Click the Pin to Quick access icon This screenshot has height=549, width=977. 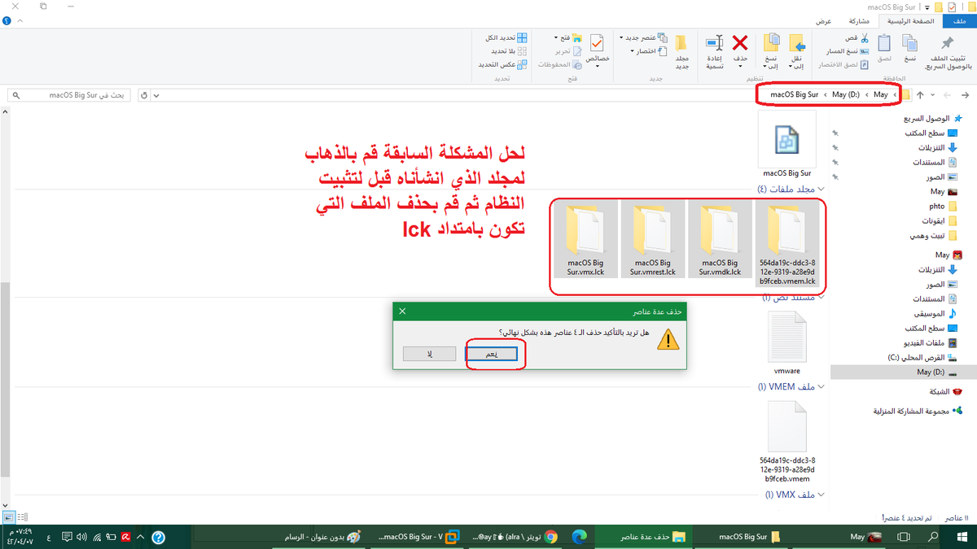pyautogui.click(x=947, y=43)
